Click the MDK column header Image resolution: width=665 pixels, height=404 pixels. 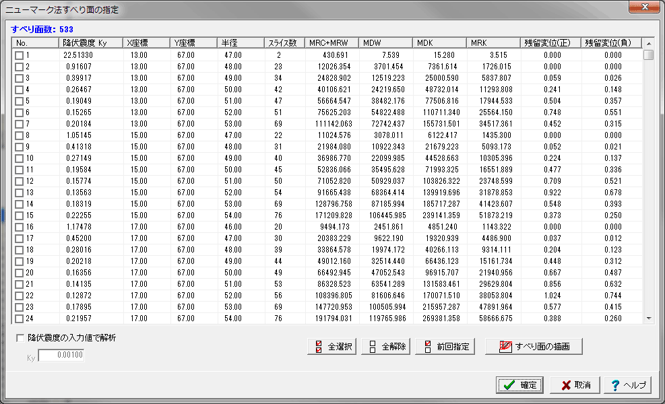click(x=440, y=43)
